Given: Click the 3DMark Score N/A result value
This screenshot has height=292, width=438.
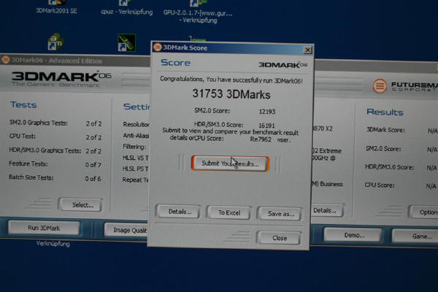Looking at the screenshot, I should pyautogui.click(x=432, y=131).
